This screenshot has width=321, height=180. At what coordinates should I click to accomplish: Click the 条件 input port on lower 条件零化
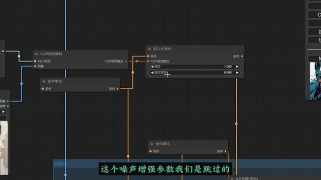pos(150,151)
